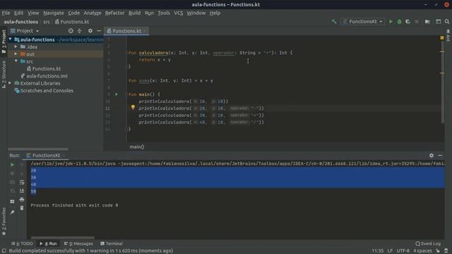Expand the .idea folder

(16, 47)
